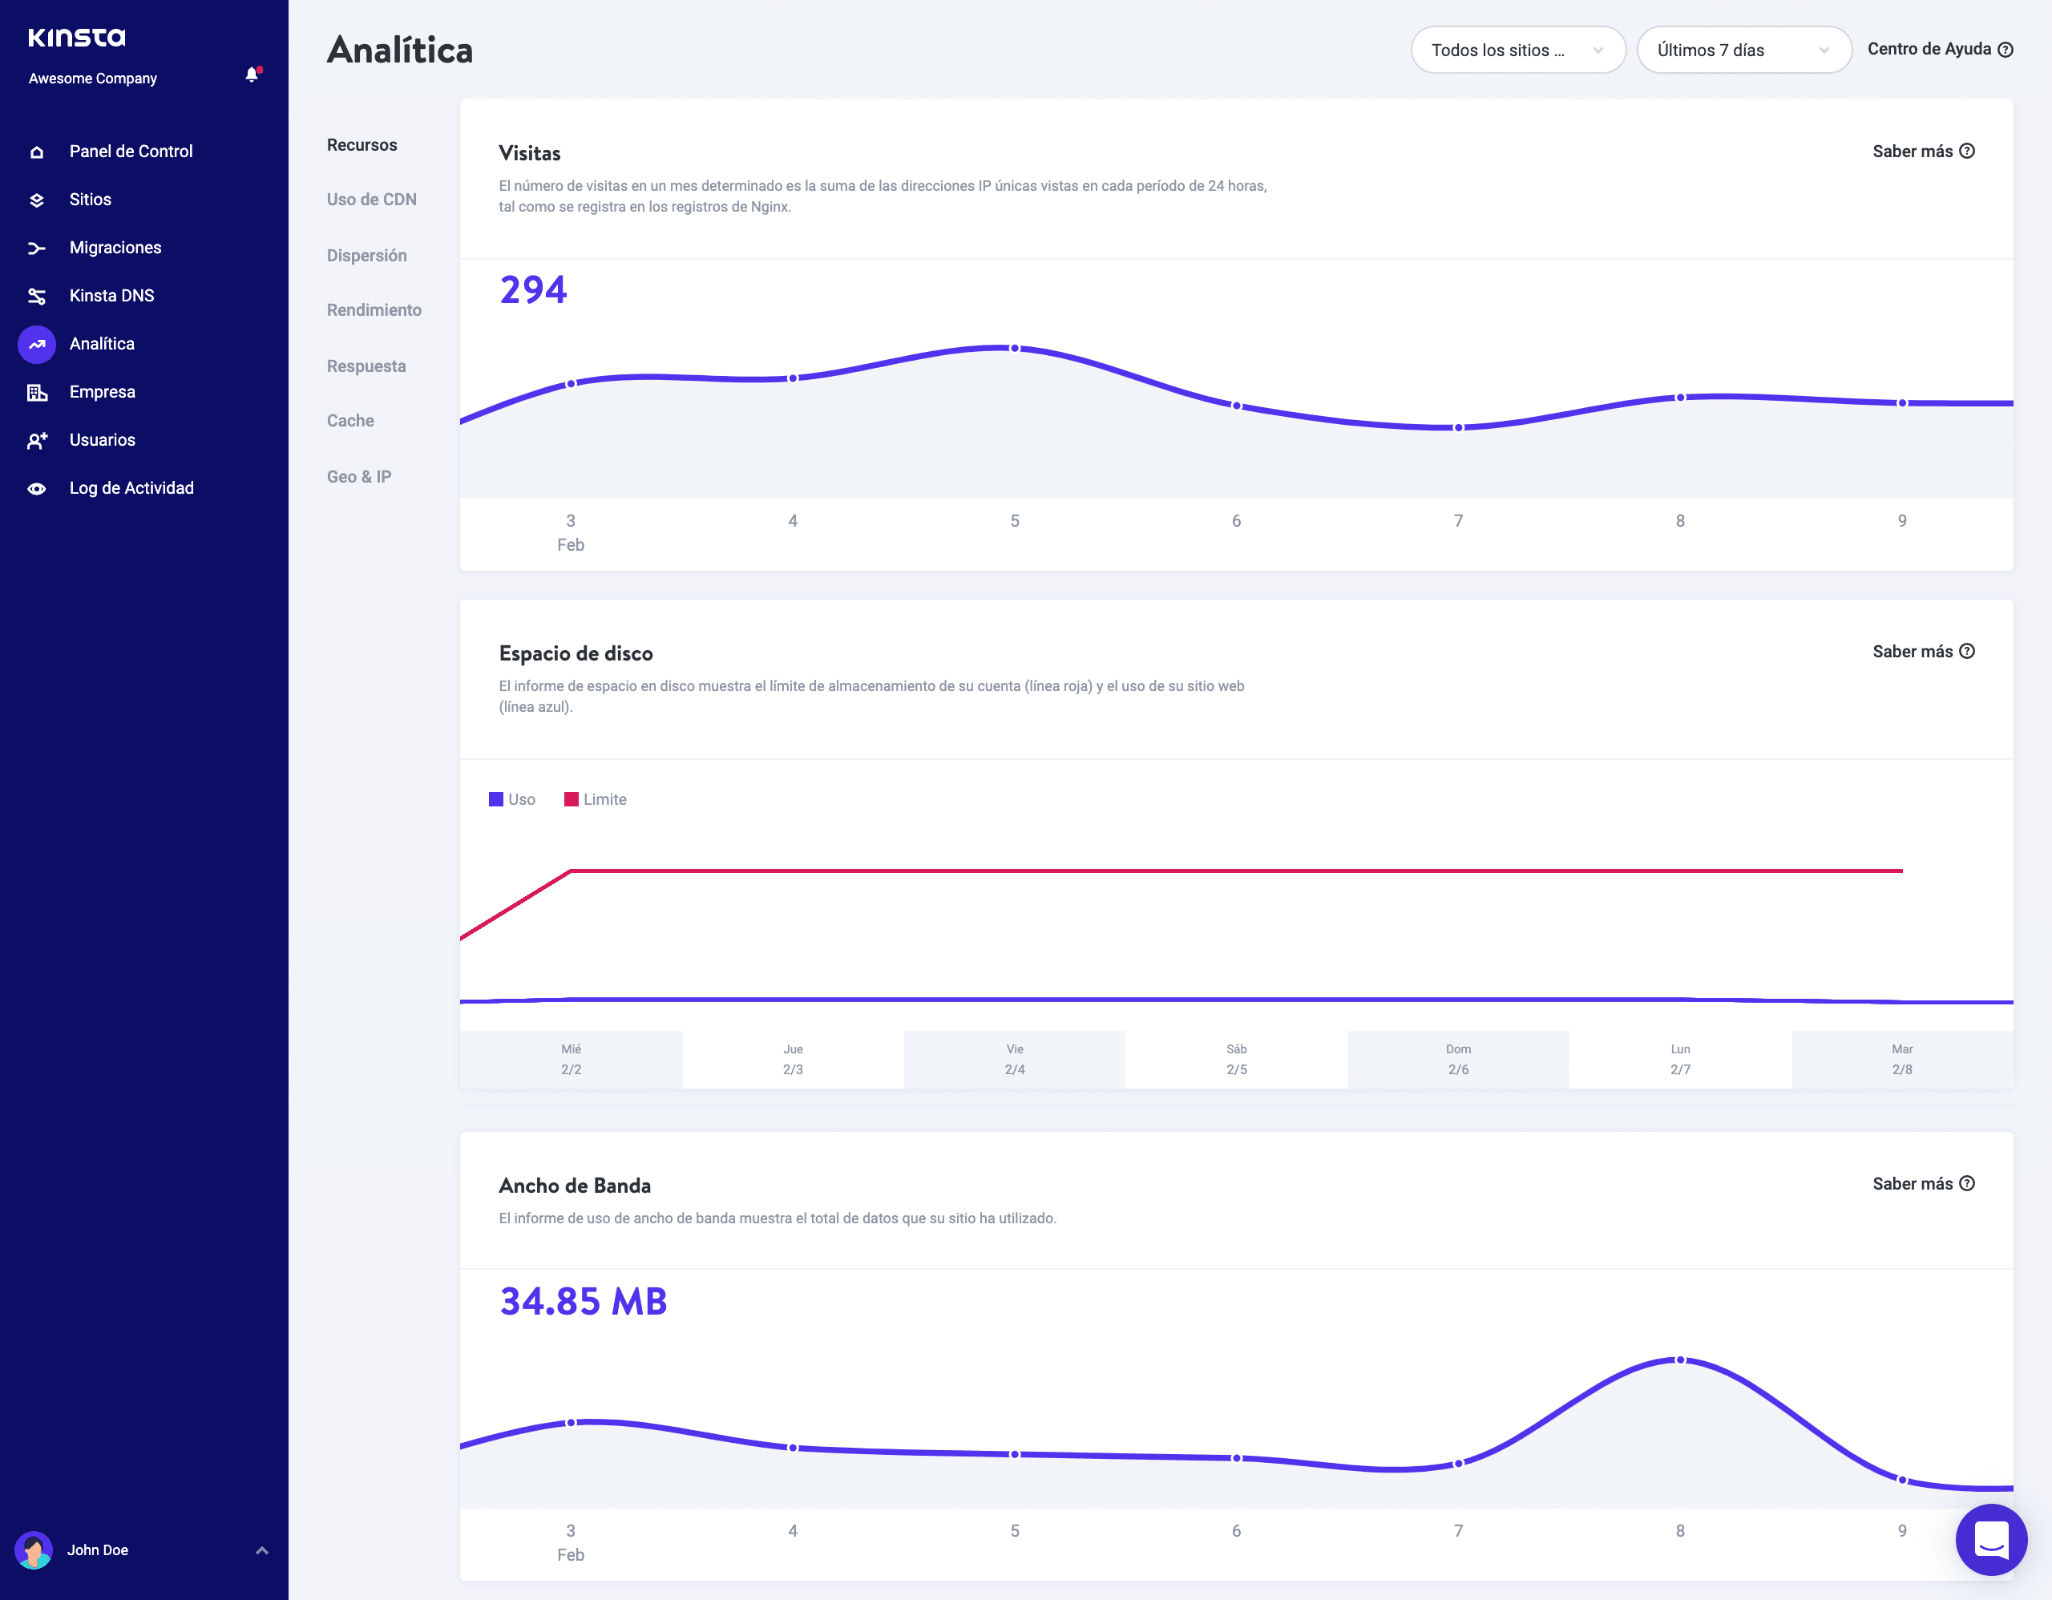Click the Sáb 2/5 column in disk space chart
Image resolution: width=2052 pixels, height=1600 pixels.
(1237, 1059)
